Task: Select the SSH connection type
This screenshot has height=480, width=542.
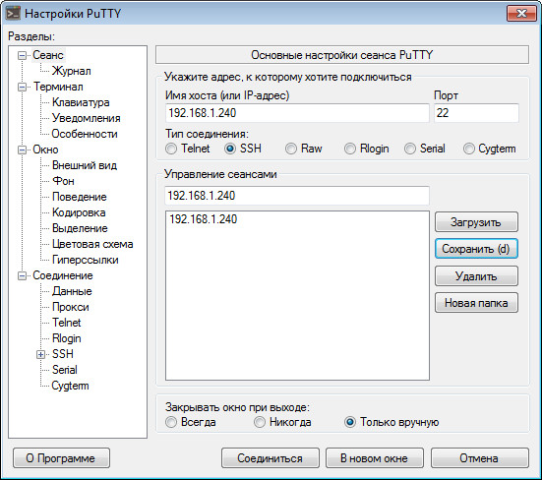Action: [x=243, y=149]
